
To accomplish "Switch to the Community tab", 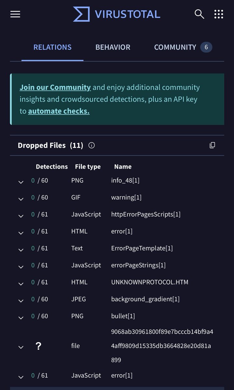I will (x=175, y=47).
